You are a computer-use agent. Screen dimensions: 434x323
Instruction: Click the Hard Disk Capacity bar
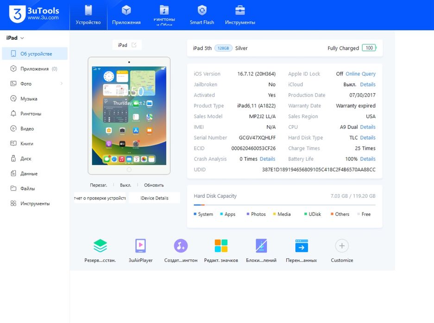point(284,205)
